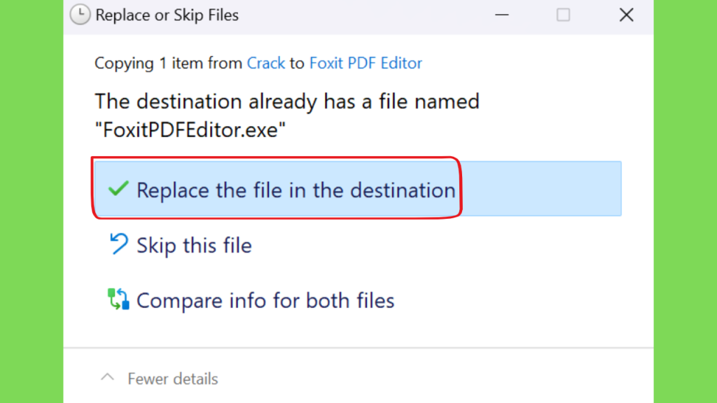The width and height of the screenshot is (717, 403).
Task: Collapse details using the up chevron
Action: tap(107, 377)
